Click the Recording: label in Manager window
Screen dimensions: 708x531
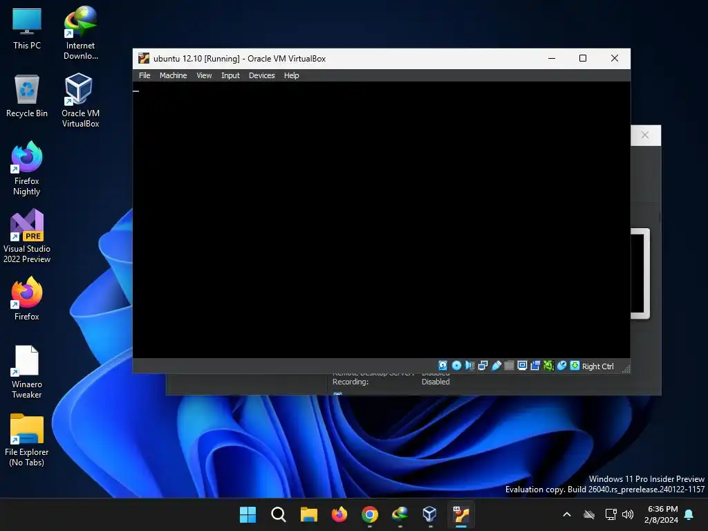point(351,382)
